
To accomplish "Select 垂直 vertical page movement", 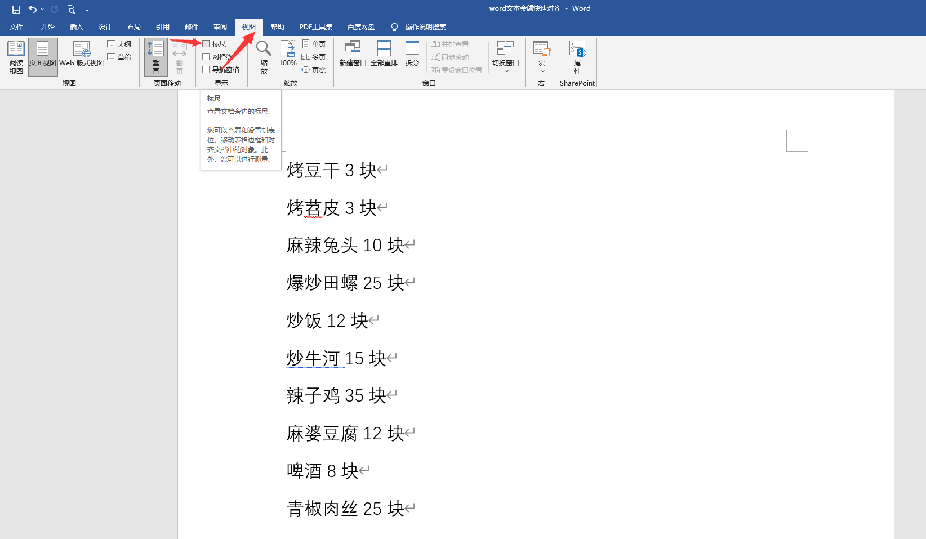I will point(155,57).
